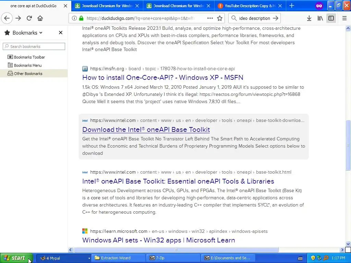Click the magnifier tray icon
This screenshot has height=263, width=351.
[x=326, y=258]
